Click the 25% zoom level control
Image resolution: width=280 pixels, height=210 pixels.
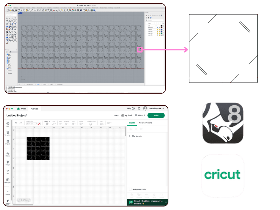[23, 200]
